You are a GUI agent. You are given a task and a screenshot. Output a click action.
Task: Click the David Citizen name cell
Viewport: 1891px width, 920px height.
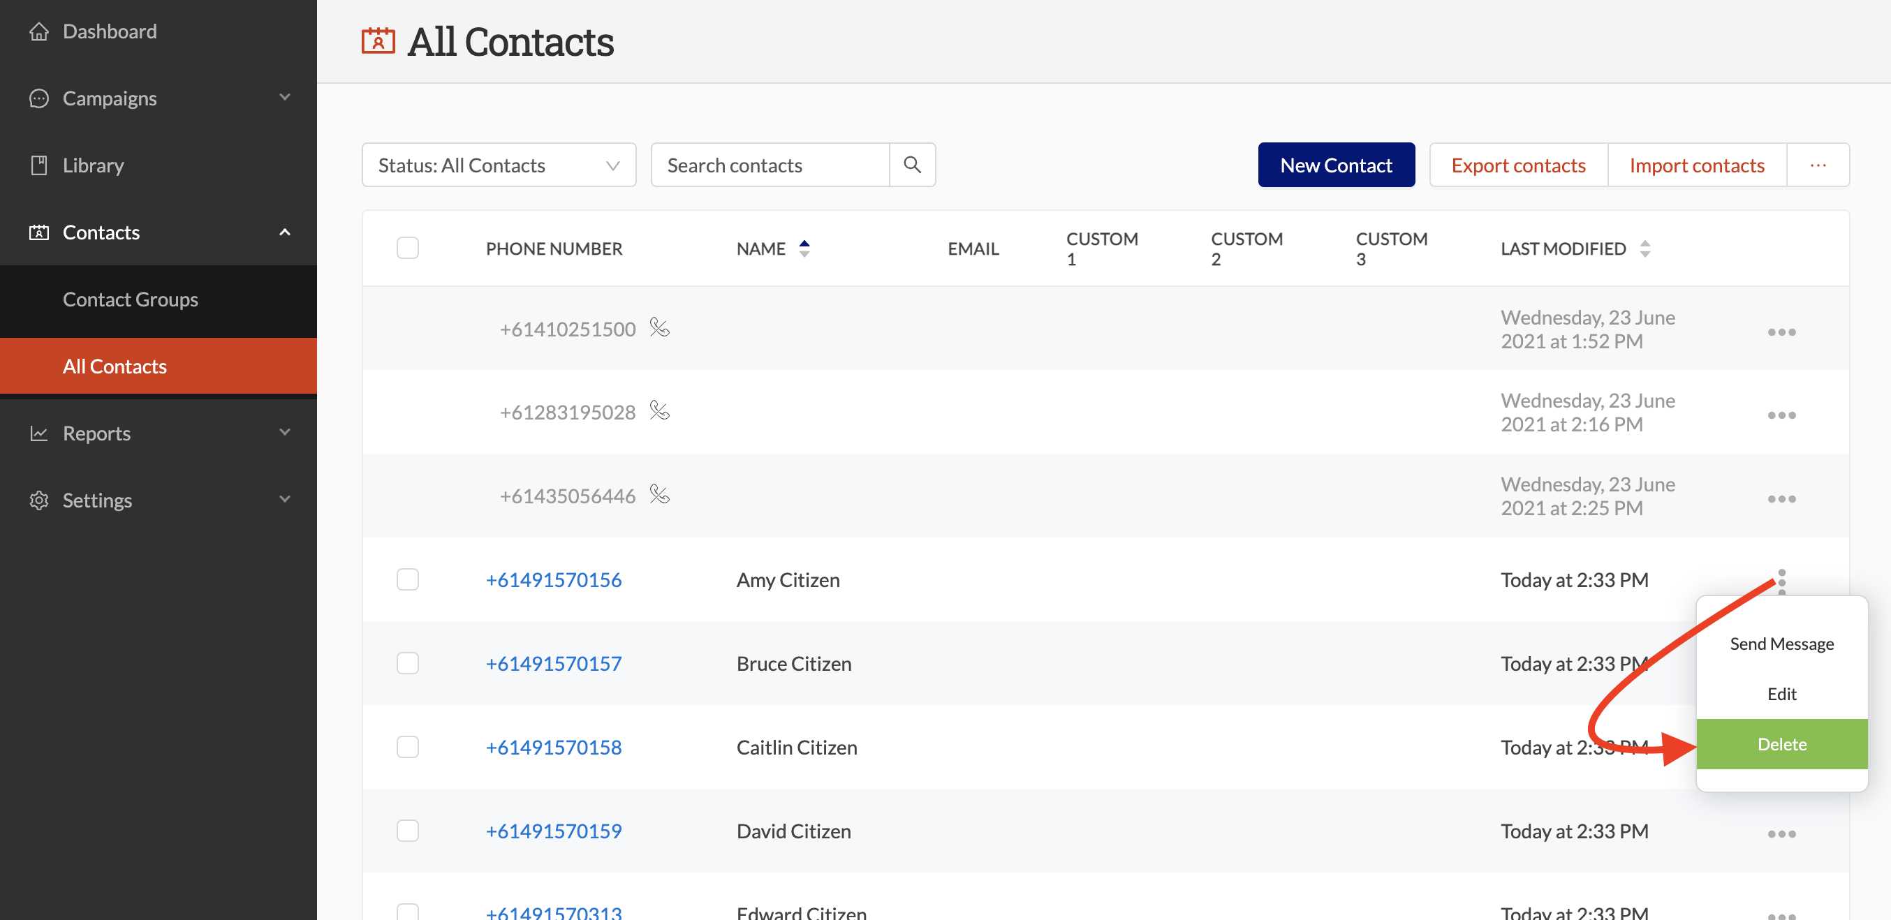click(793, 831)
